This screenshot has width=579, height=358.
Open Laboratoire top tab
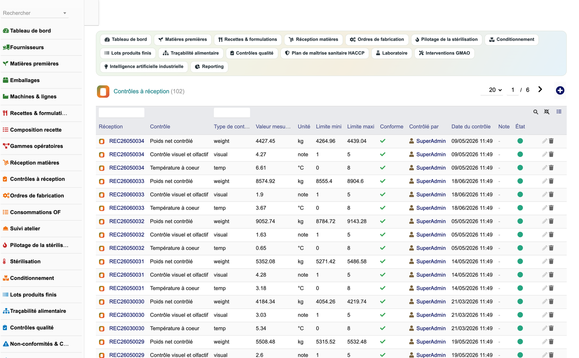(x=391, y=53)
